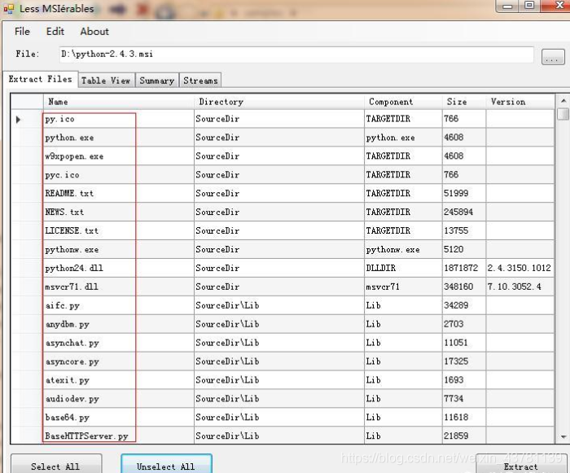Click the size value 13755
570x473 pixels.
coord(456,231)
